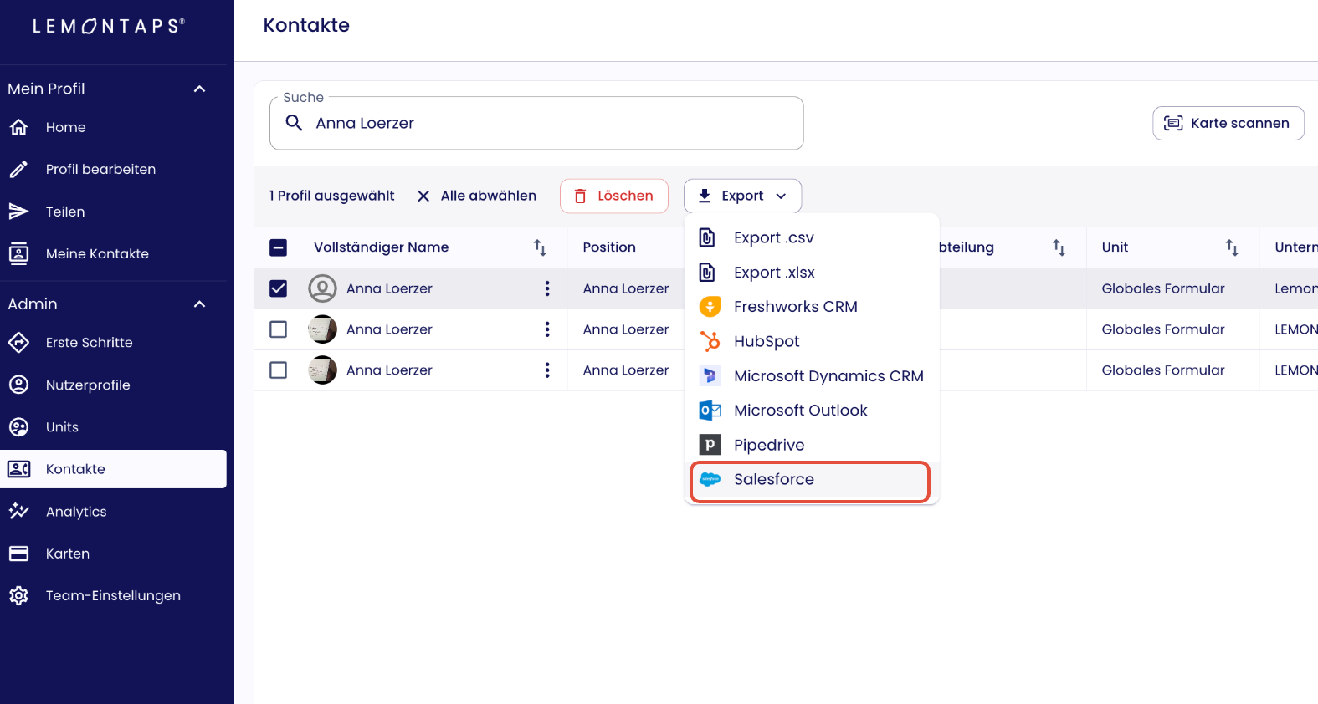Click into the Suche search field
The width and height of the screenshot is (1318, 704).
coord(536,123)
